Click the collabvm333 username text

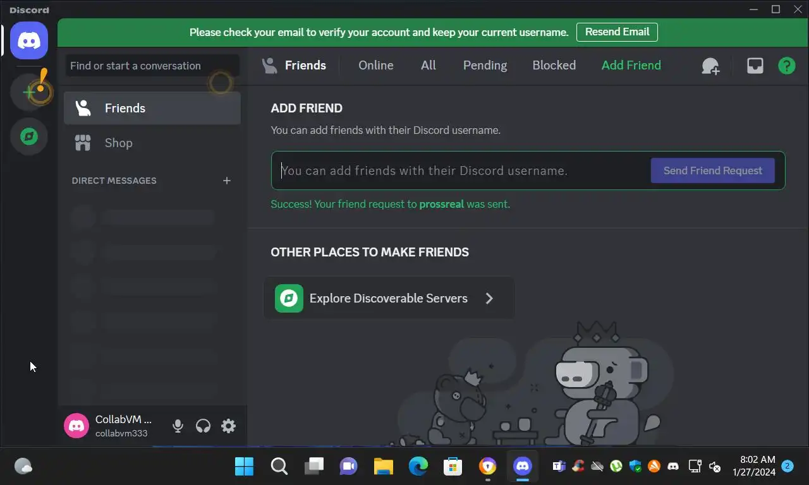click(121, 433)
